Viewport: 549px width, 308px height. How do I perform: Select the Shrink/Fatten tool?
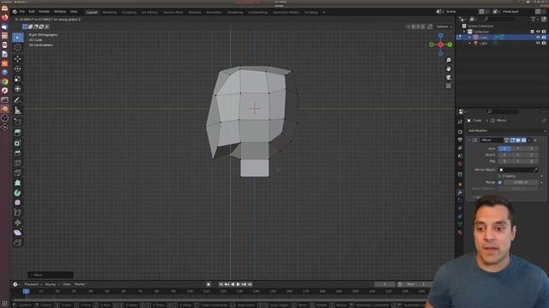coord(17,222)
